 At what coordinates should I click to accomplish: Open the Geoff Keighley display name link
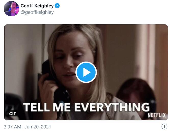coord(37,6)
